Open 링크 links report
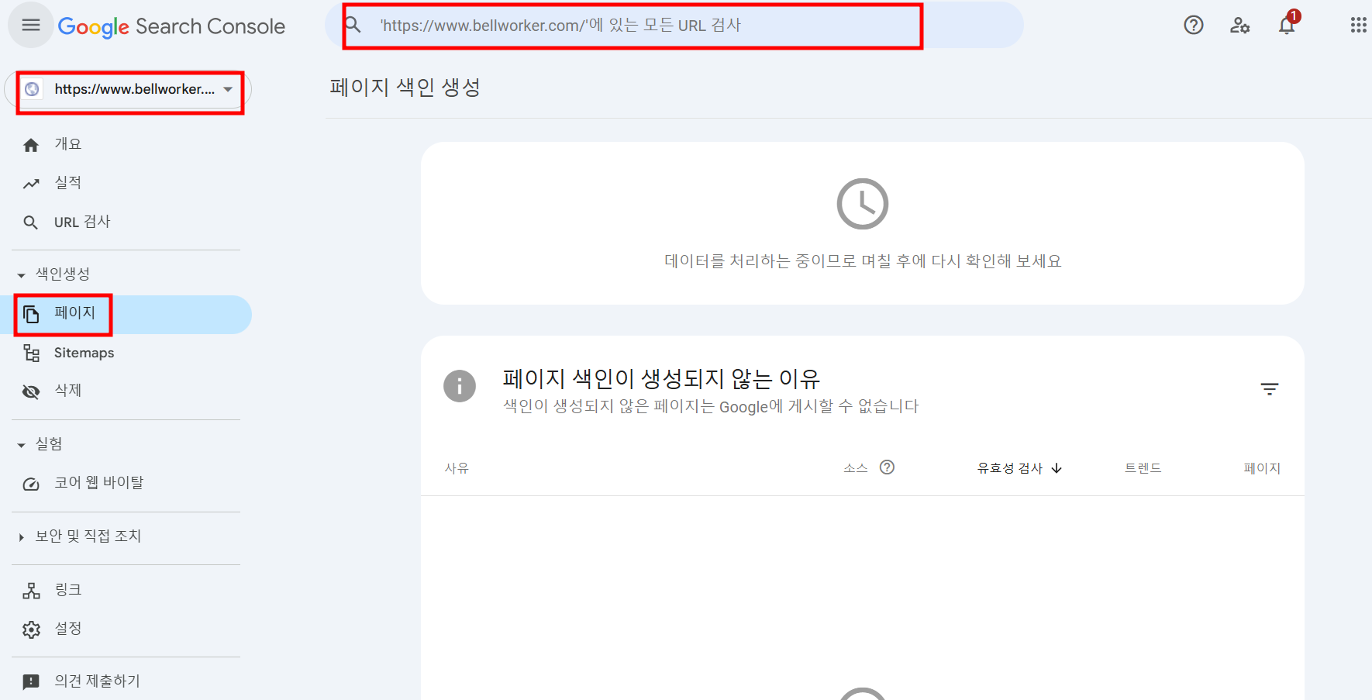The width and height of the screenshot is (1372, 700). [68, 590]
